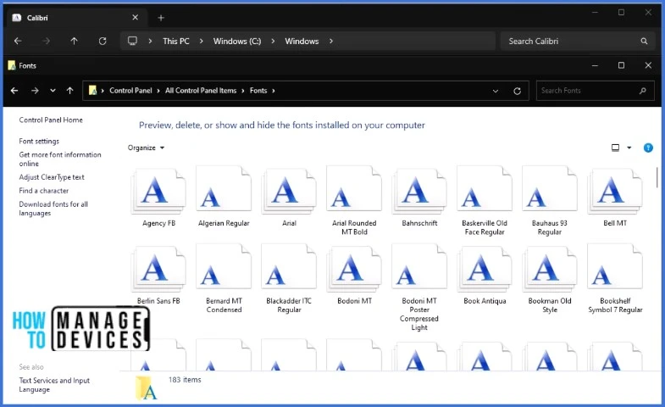Click the PC monitor icon in Calibri address bar
Image resolution: width=665 pixels, height=407 pixels.
click(132, 41)
